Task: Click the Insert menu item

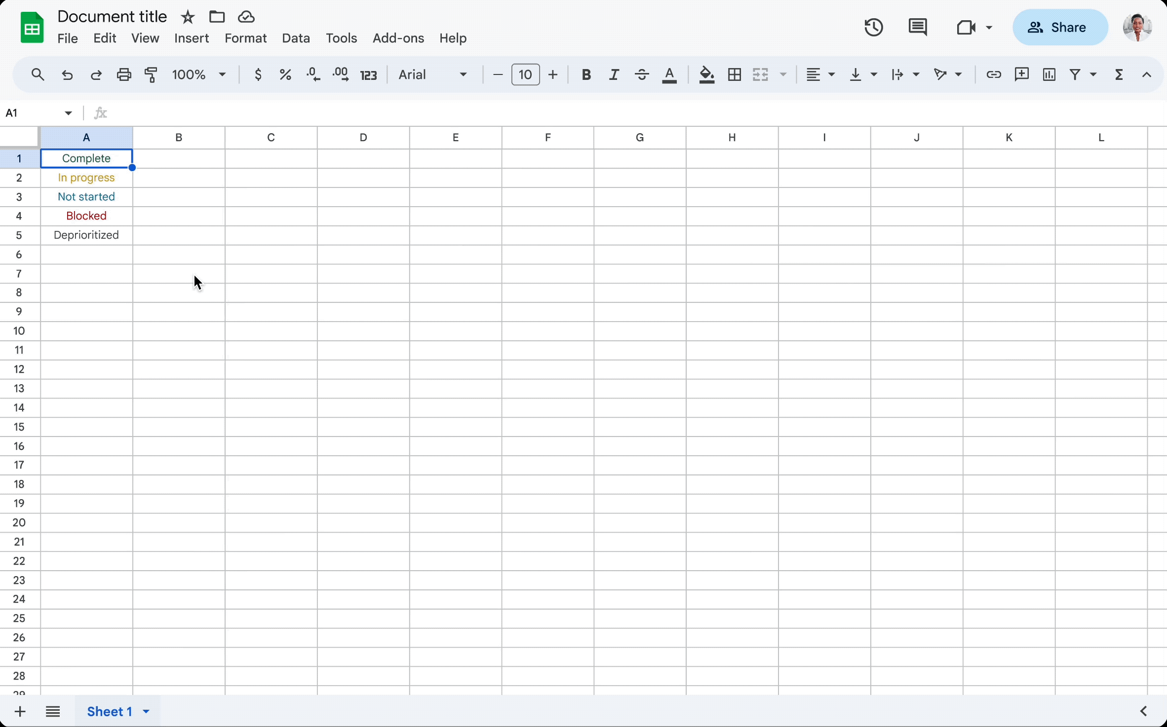Action: (191, 37)
